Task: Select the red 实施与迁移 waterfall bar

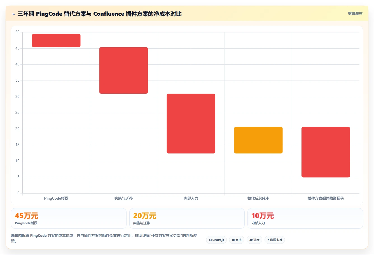Action: 123,70
